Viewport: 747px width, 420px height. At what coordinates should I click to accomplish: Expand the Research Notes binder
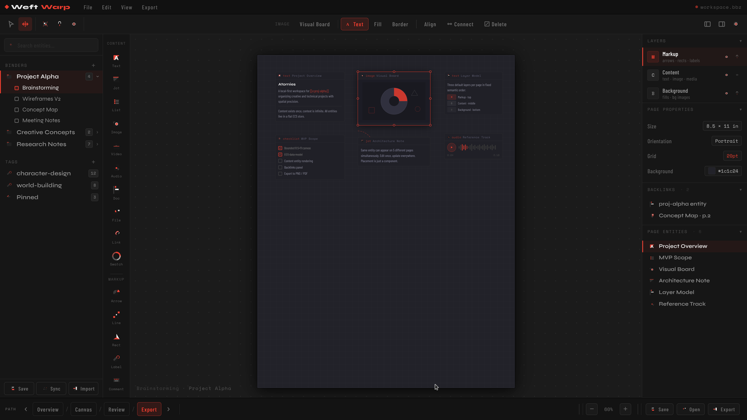pos(97,144)
